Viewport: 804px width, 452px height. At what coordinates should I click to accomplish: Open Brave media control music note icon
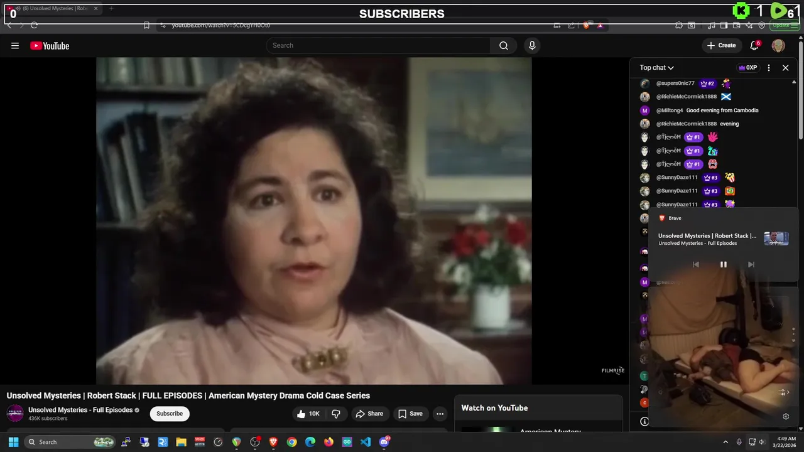coord(712,25)
